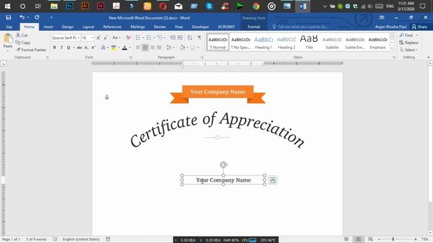The height and width of the screenshot is (243, 433).
Task: Align text to the left
Action: pos(138,47)
